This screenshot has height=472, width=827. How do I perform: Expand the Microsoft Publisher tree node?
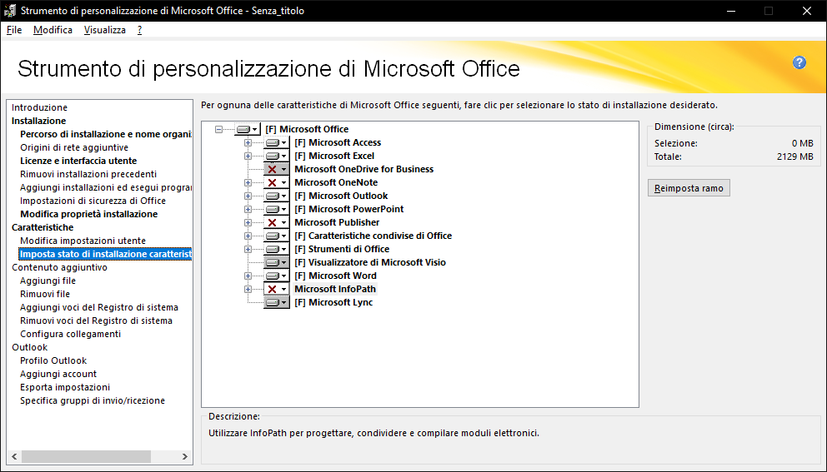point(248,222)
